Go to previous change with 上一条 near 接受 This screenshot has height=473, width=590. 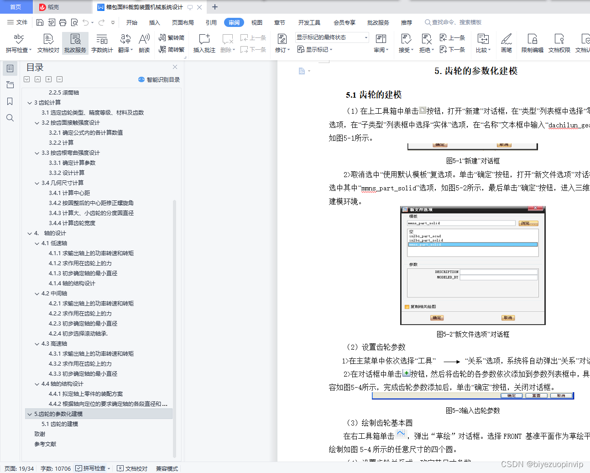click(452, 38)
